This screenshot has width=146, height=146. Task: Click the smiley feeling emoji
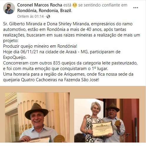[75, 5]
